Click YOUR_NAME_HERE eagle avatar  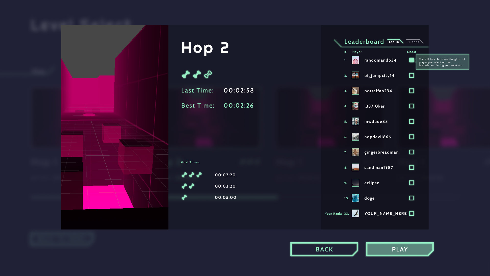(355, 213)
